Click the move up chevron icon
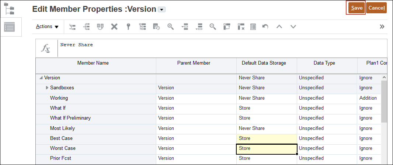 tap(279, 27)
